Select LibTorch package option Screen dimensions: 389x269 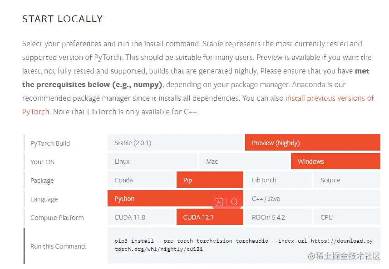278,180
